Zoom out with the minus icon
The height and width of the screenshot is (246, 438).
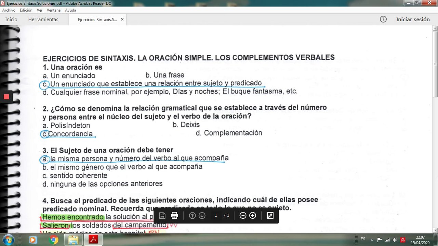tap(243, 216)
